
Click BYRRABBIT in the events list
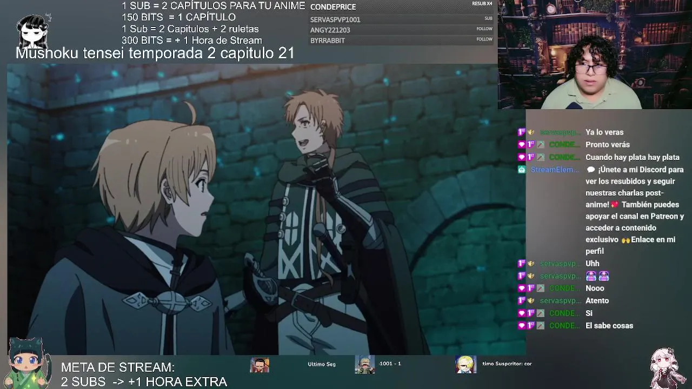coord(328,41)
